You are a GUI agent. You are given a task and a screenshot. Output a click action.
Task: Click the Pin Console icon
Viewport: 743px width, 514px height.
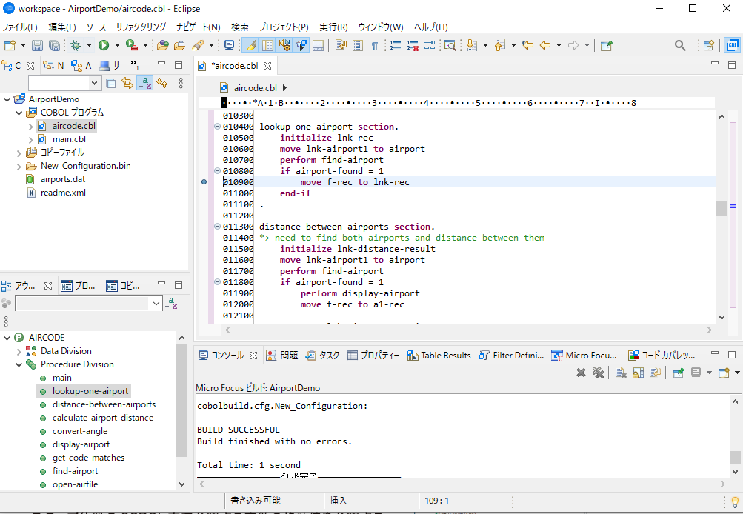pos(678,373)
